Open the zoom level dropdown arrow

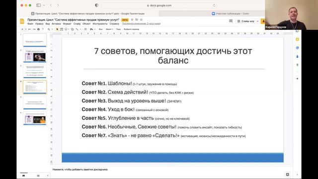pyautogui.click(x=52, y=29)
